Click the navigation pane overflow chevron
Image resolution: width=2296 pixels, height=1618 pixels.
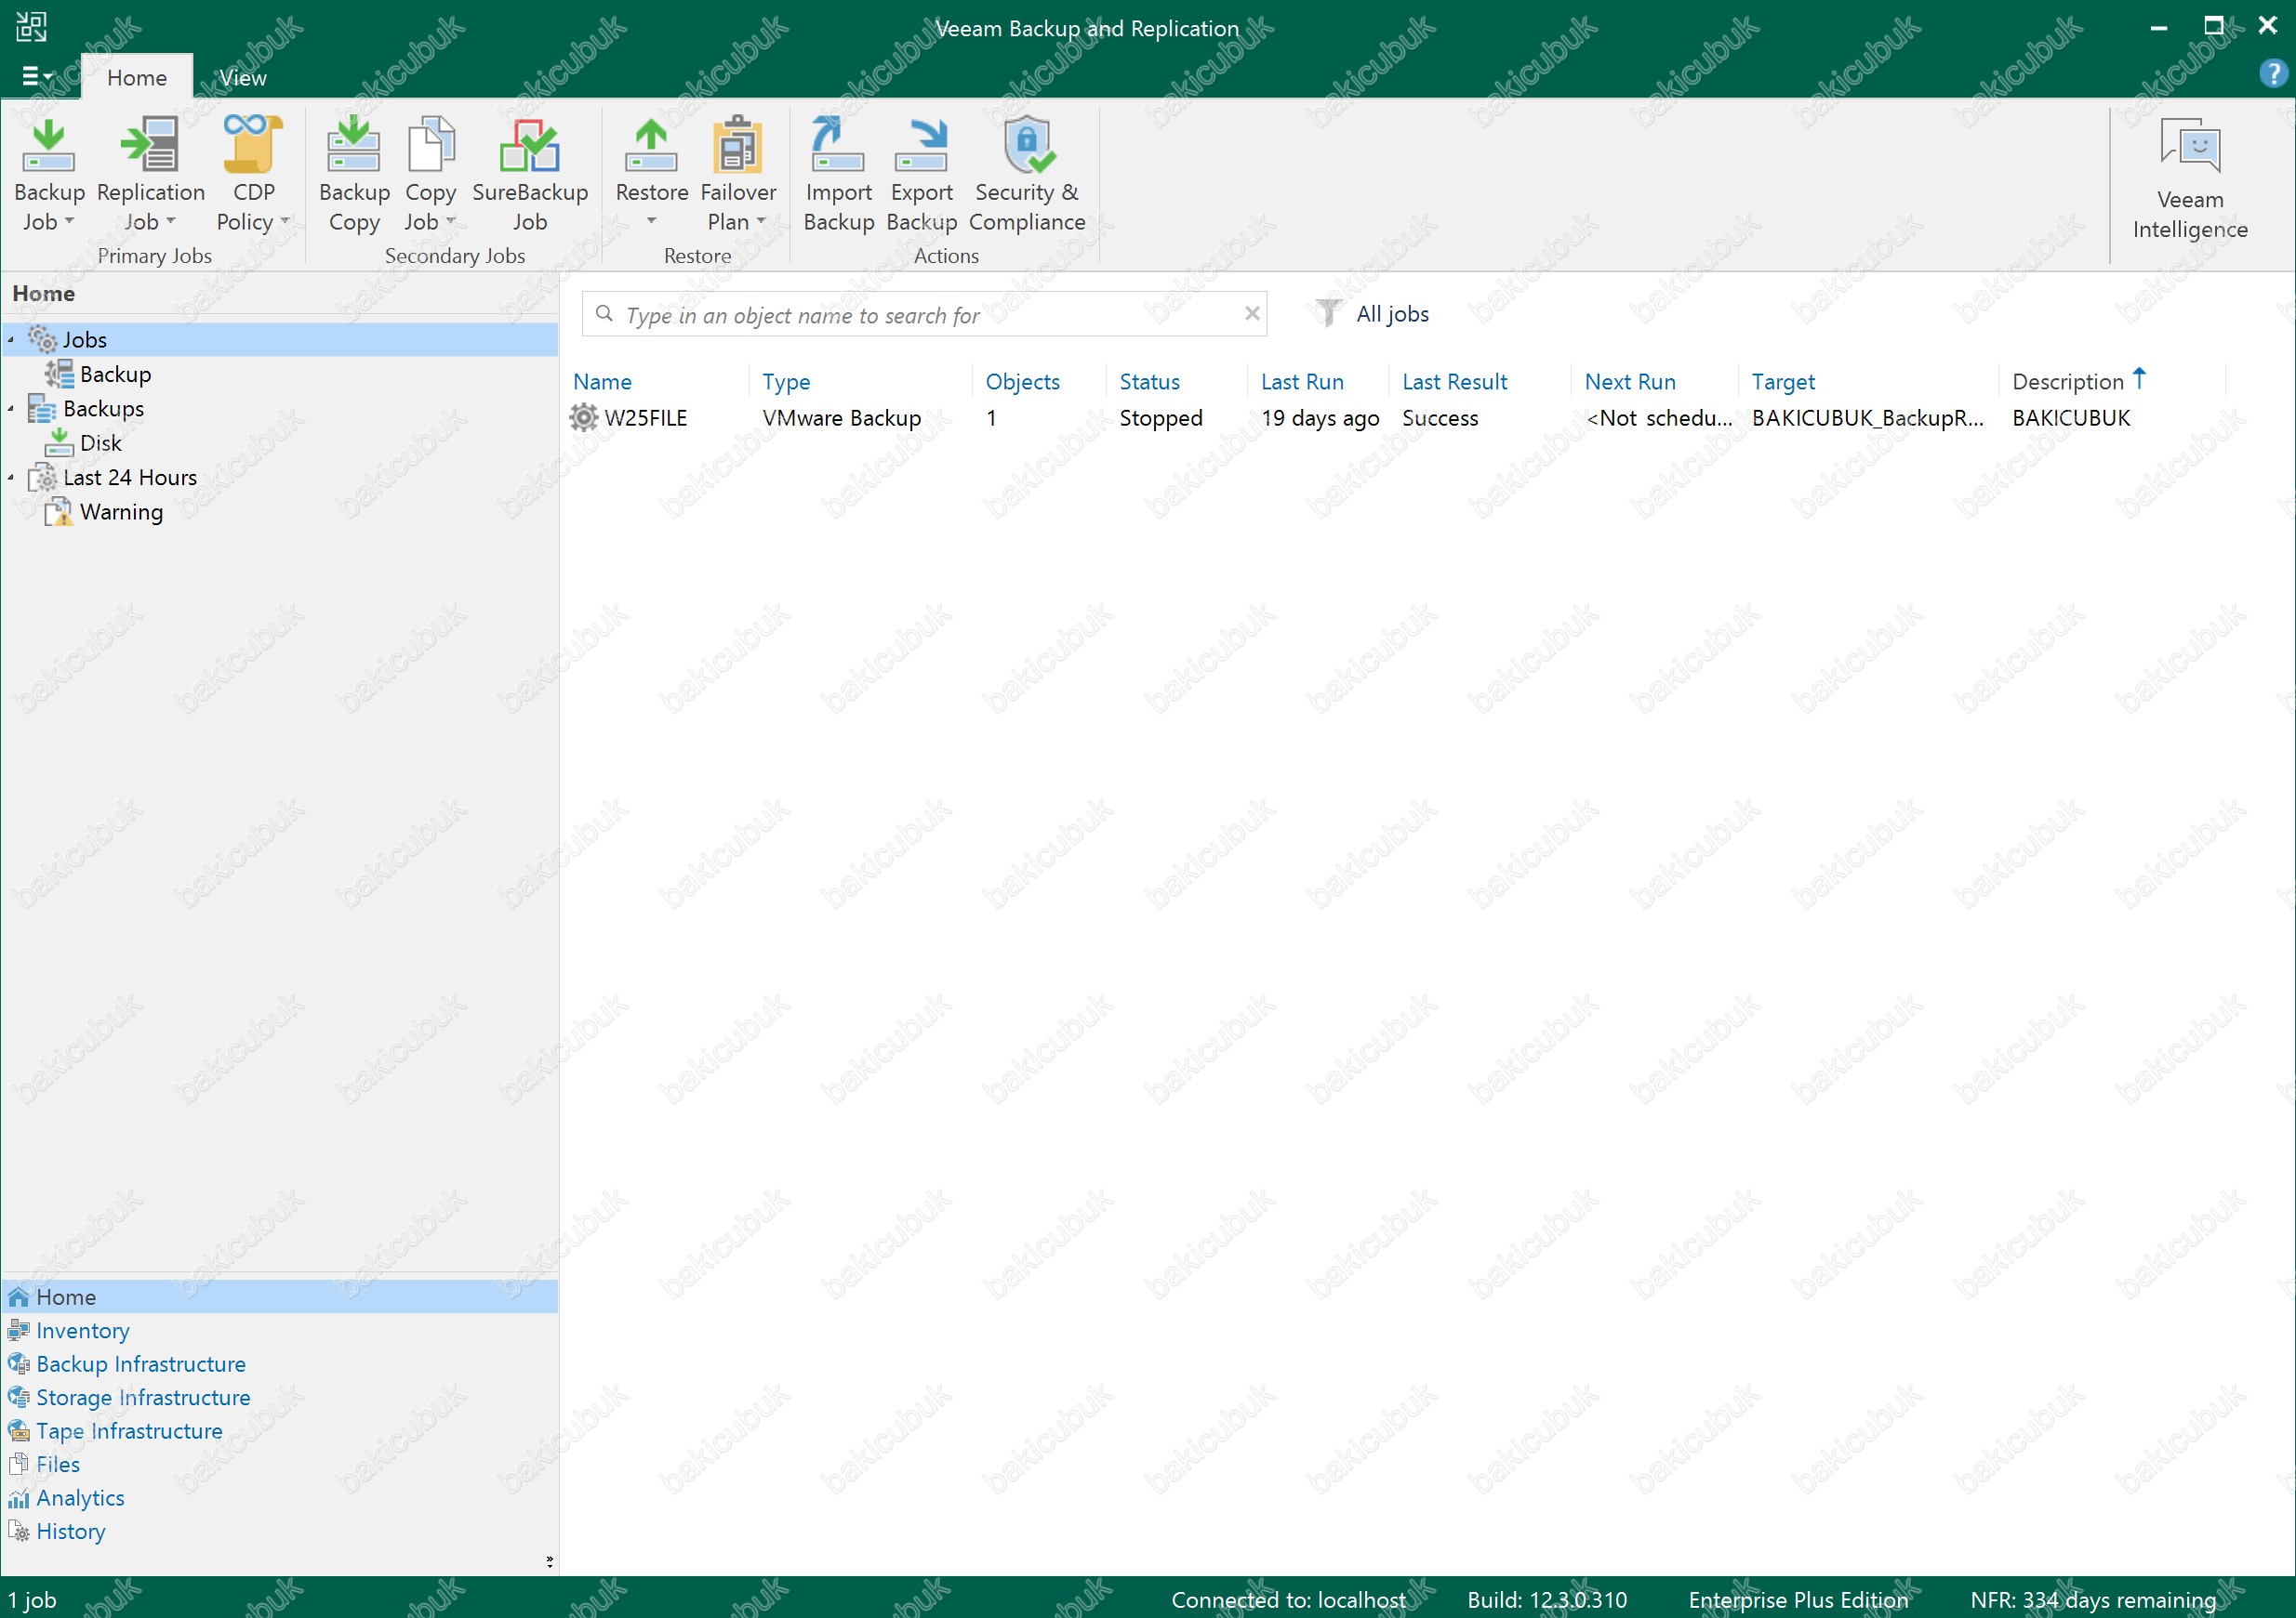[x=549, y=1561]
